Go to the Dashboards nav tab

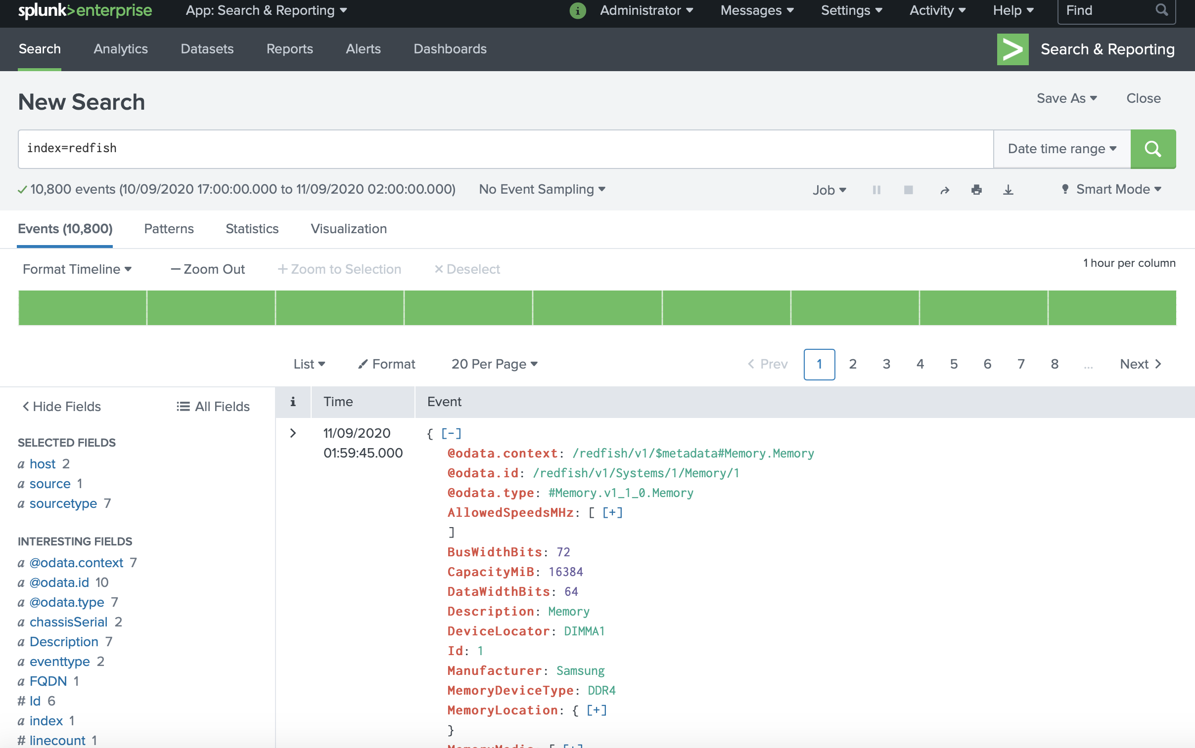tap(450, 48)
